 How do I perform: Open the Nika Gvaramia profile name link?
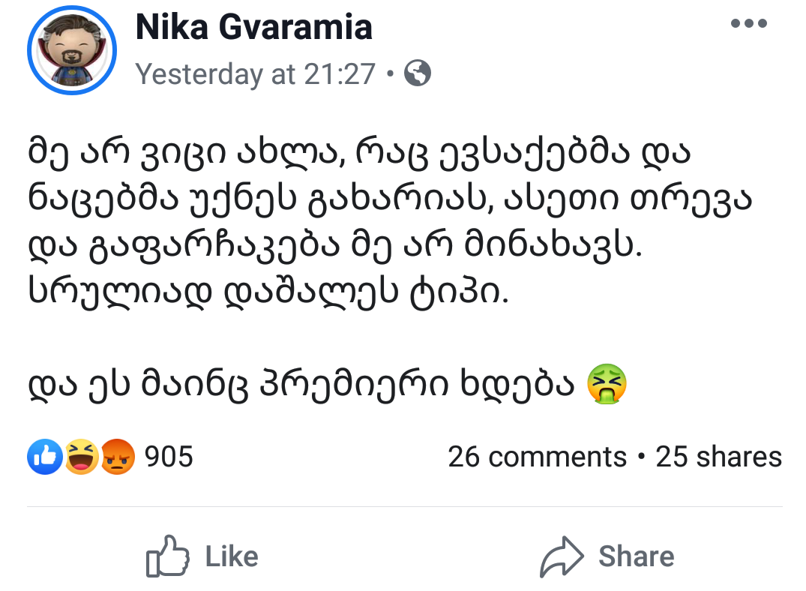(x=253, y=28)
